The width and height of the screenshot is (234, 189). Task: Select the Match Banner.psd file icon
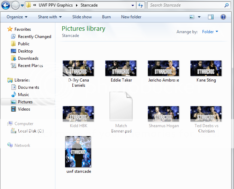tap(121, 107)
